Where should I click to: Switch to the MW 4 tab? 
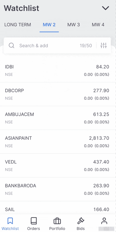click(98, 25)
